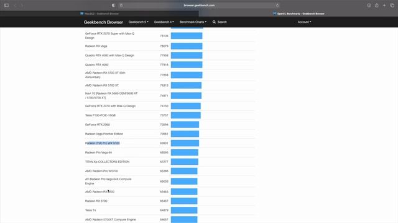Click the score value beside TITAN Xp COLLECTORS EDITION
The image size is (398, 223).
tap(164, 162)
